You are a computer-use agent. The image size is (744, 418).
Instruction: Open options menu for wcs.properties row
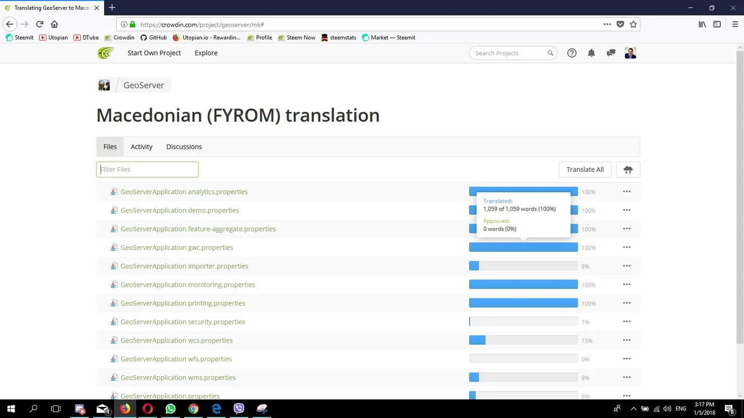[x=627, y=340]
